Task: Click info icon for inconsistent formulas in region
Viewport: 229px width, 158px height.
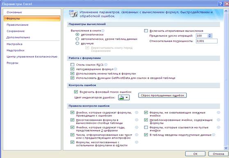Action: 136,142
